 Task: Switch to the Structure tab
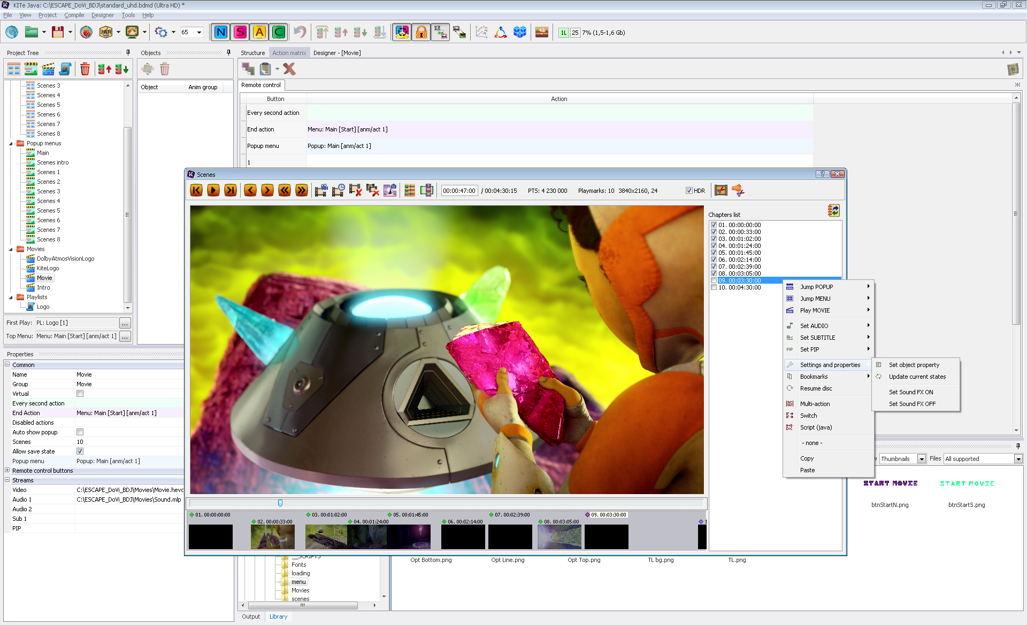coord(252,53)
